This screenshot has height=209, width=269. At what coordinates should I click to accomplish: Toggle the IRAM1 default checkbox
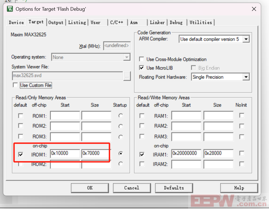[x=142, y=154]
